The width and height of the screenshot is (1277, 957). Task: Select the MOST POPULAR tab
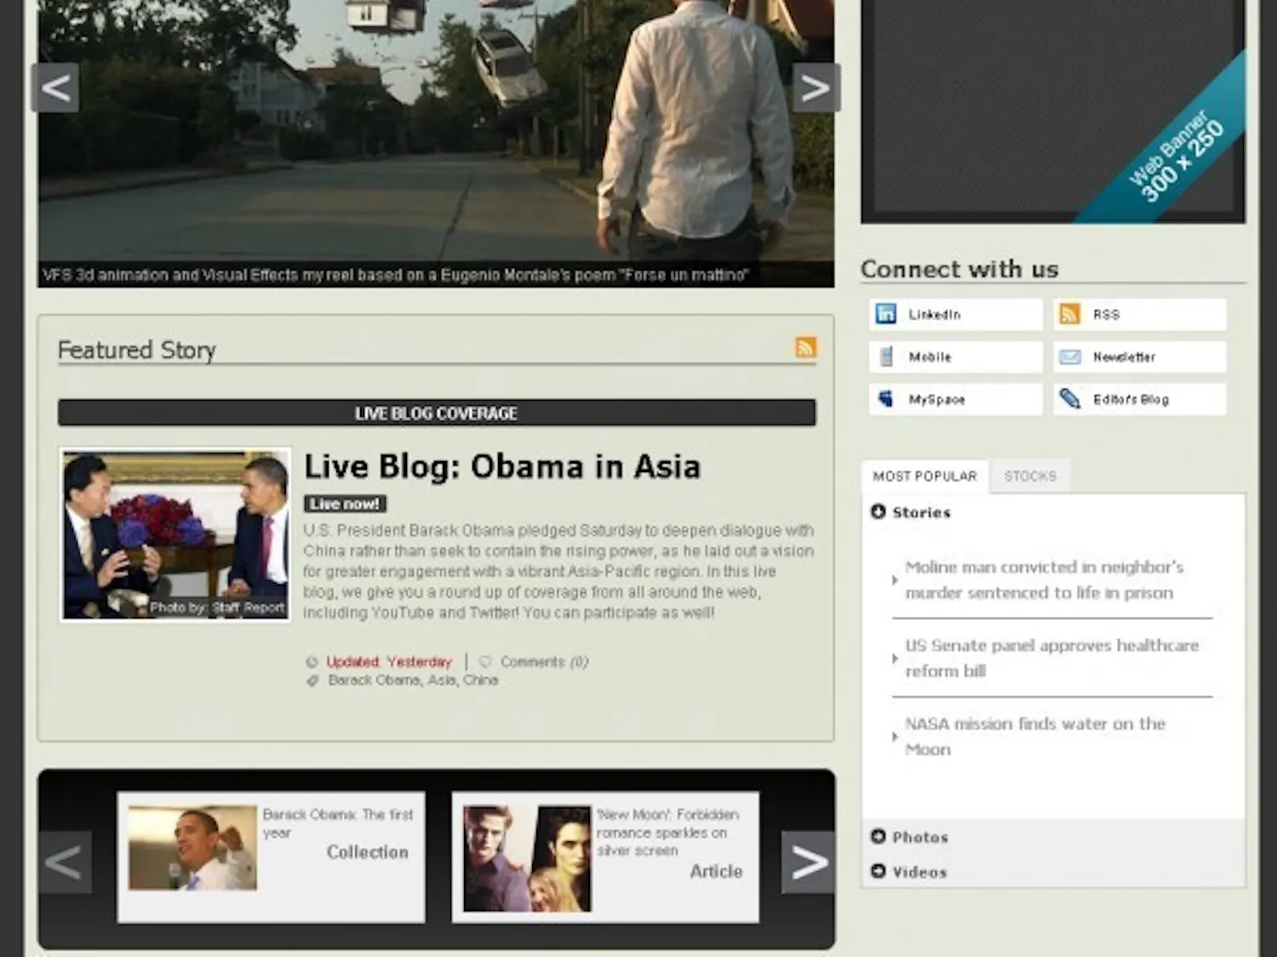(925, 476)
